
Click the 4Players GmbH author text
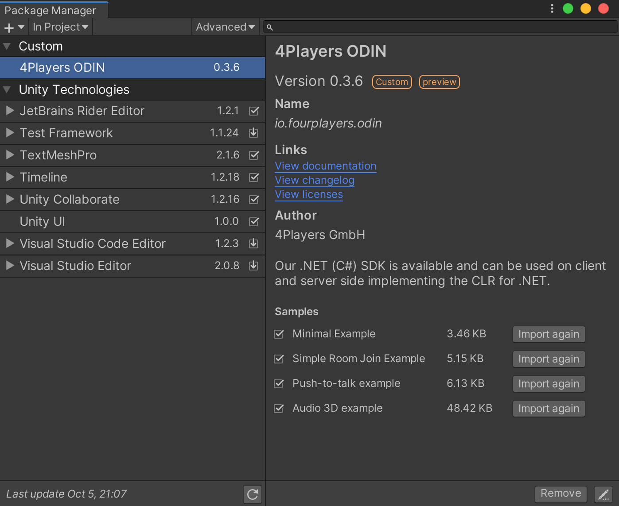320,235
